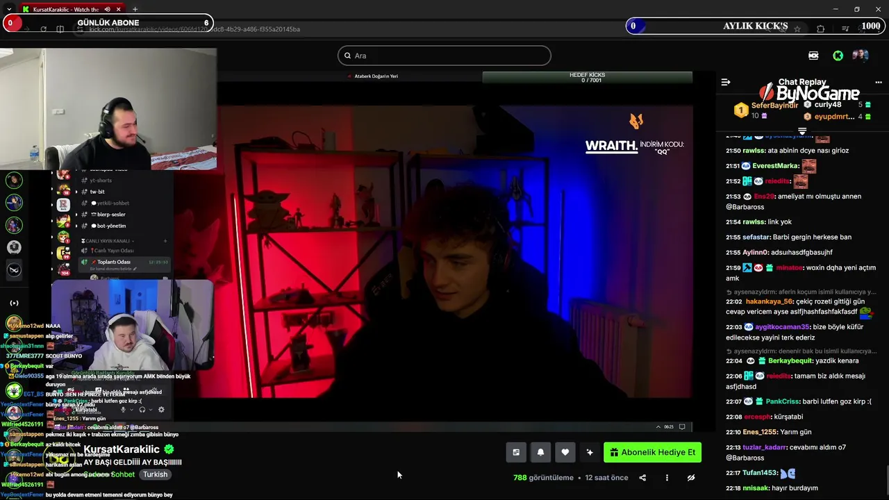
Task: Click username Enes_1255 in chat replay
Action: tap(760, 432)
